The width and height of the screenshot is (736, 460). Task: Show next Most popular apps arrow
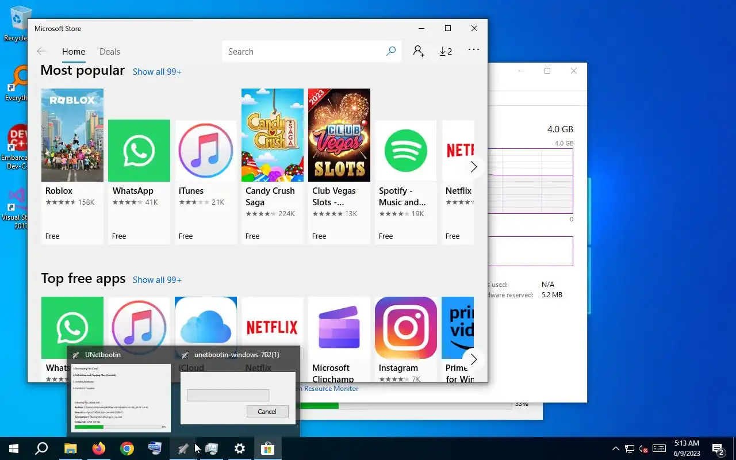click(474, 167)
